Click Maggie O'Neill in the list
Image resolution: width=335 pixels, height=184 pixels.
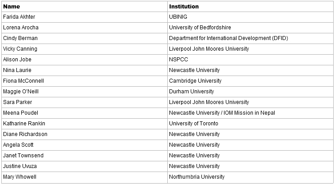coord(21,92)
